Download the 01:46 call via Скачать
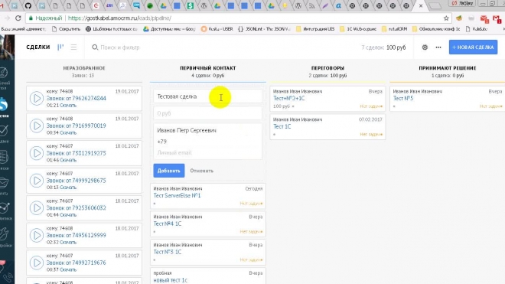Viewport: 505px width, 284px height. tap(68, 160)
